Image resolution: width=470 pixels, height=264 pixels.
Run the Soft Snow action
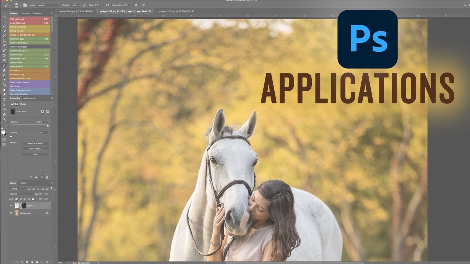pos(29,86)
